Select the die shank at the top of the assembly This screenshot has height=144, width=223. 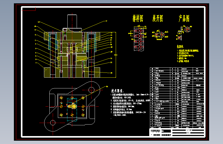tap(72, 21)
